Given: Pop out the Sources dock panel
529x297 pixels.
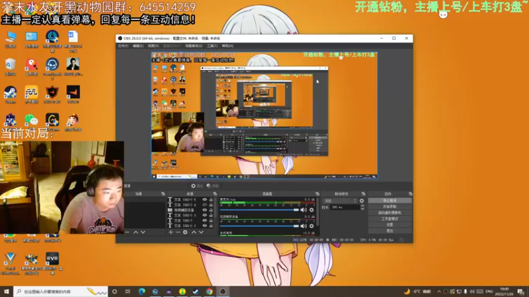Looking at the screenshot, I should click(x=215, y=194).
